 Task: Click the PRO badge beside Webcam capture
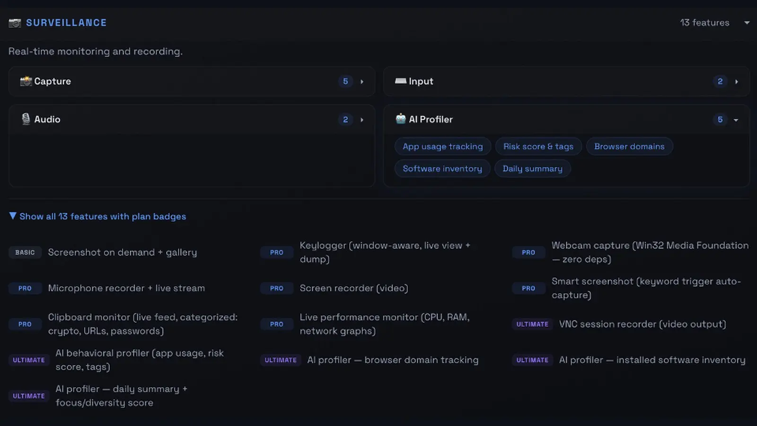coord(528,252)
